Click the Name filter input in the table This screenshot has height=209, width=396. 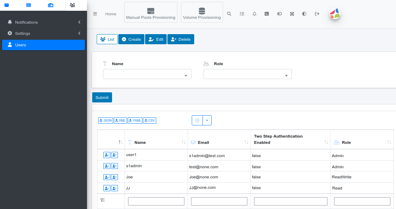click(156, 201)
